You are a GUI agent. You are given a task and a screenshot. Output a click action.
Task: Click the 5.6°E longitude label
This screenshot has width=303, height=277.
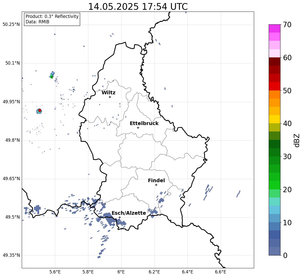(x=55, y=272)
